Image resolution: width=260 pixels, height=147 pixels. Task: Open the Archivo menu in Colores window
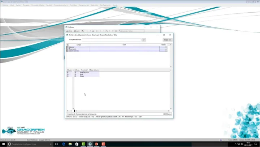click(69, 31)
